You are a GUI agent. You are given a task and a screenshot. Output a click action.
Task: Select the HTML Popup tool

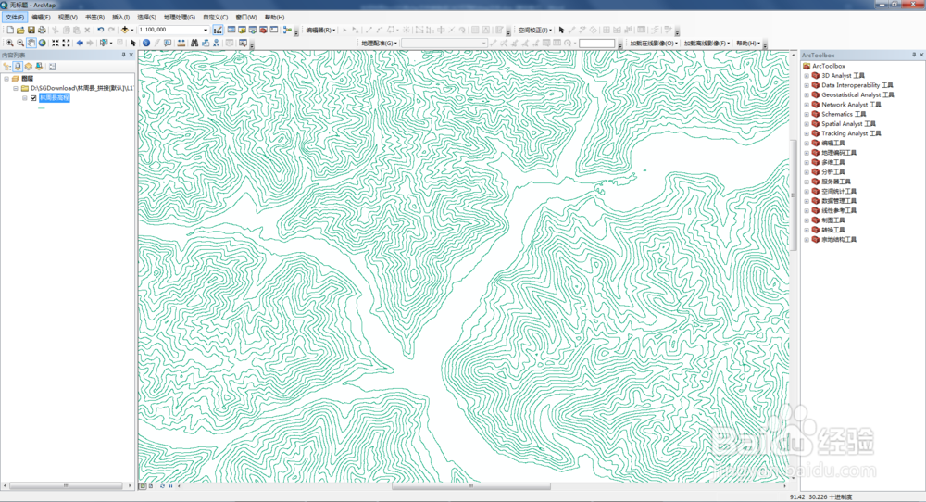coord(168,44)
